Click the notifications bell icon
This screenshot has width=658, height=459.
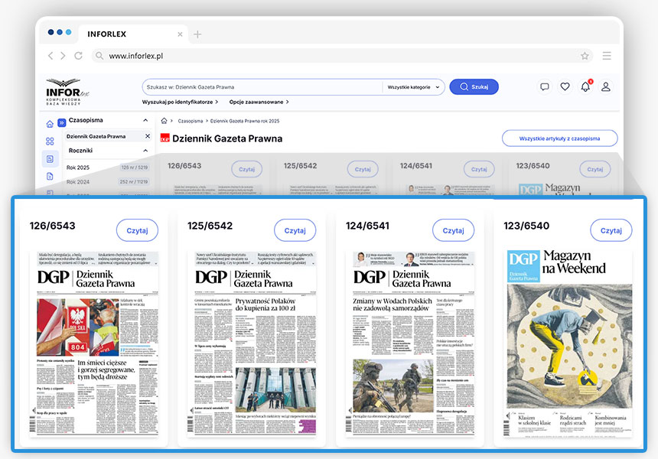coord(585,86)
